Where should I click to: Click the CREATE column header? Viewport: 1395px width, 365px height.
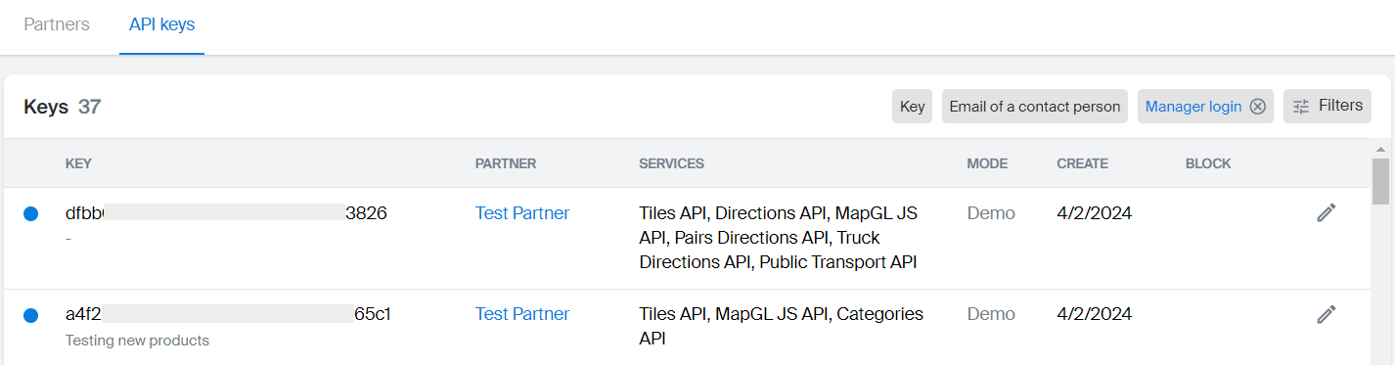pos(1082,163)
